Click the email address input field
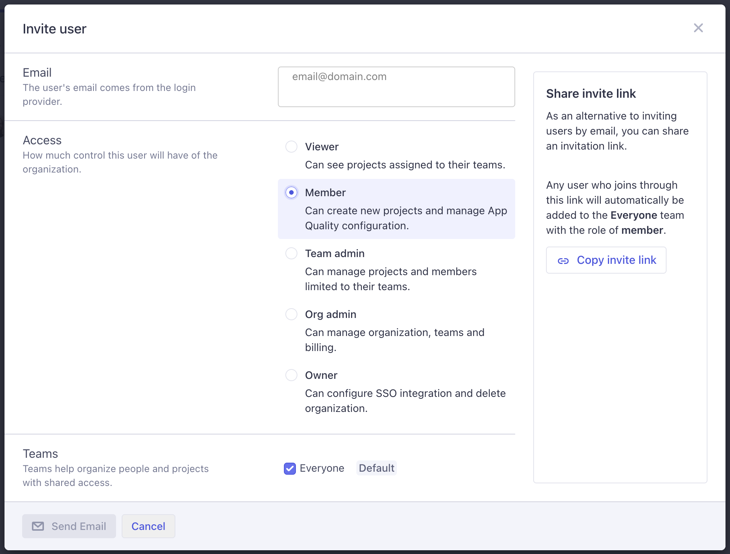730x554 pixels. pyautogui.click(x=396, y=87)
